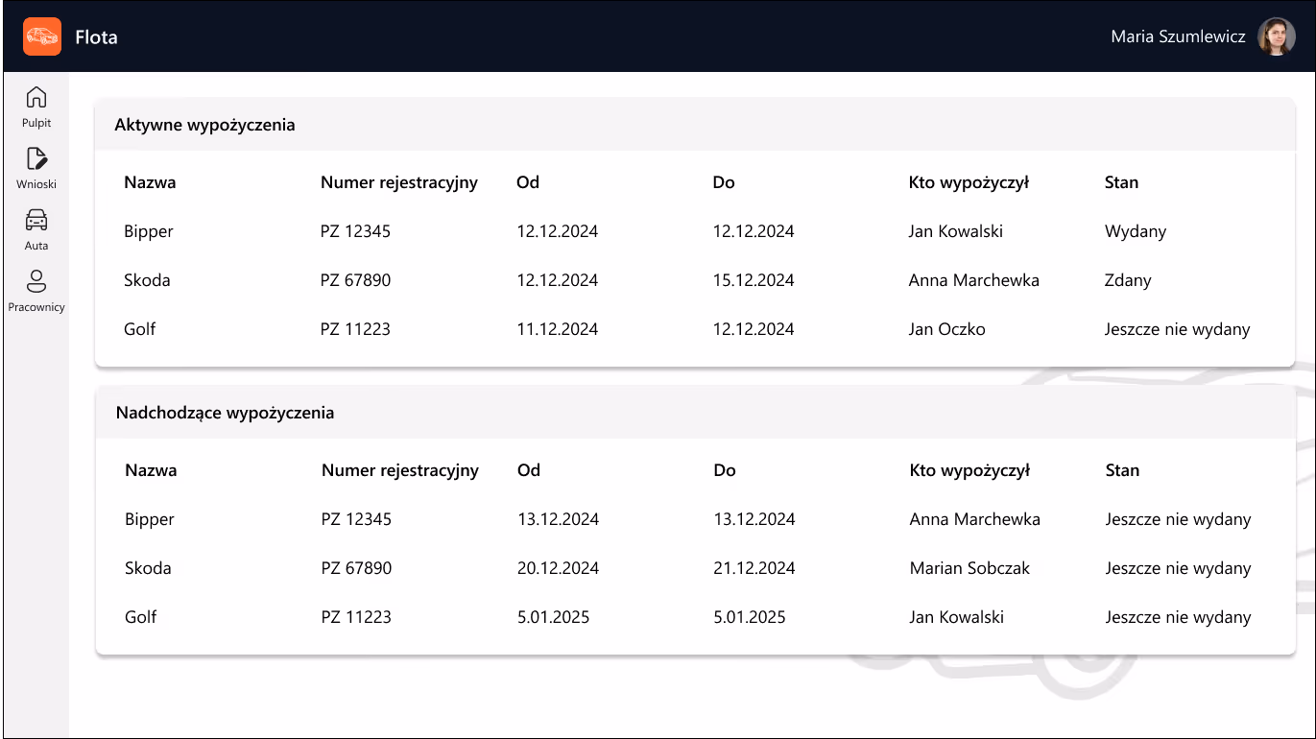Screen dimensions: 1316x739
Task: Click Anna Marchewka in the Zdany row
Action: point(974,280)
